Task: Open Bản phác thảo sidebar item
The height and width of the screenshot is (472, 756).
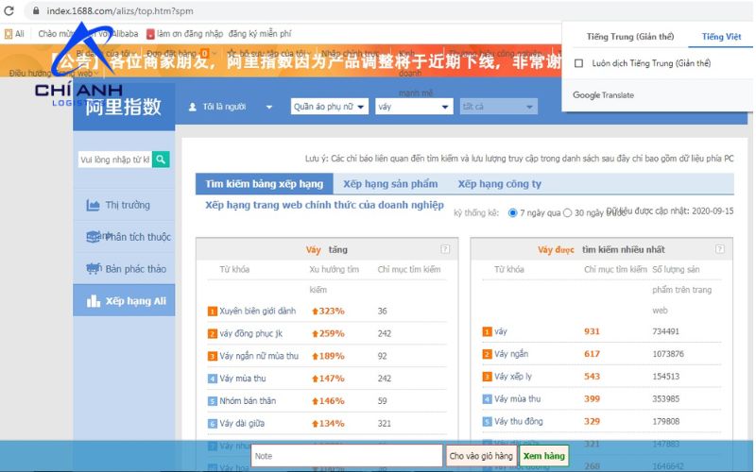Action: [x=124, y=269]
